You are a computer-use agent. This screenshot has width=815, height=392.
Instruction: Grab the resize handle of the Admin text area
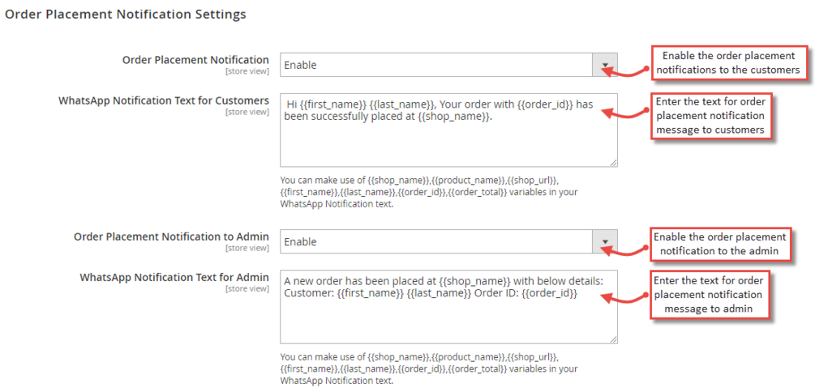point(613,339)
